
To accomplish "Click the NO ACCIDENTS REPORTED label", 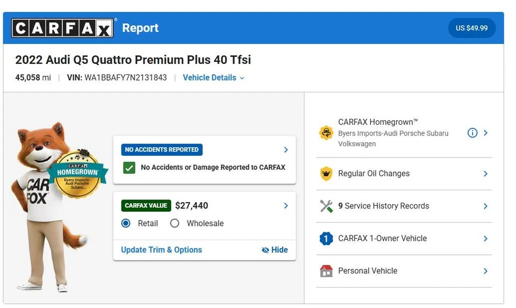I will tap(162, 150).
